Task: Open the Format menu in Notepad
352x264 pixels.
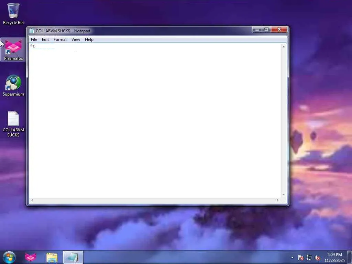Action: pyautogui.click(x=60, y=40)
